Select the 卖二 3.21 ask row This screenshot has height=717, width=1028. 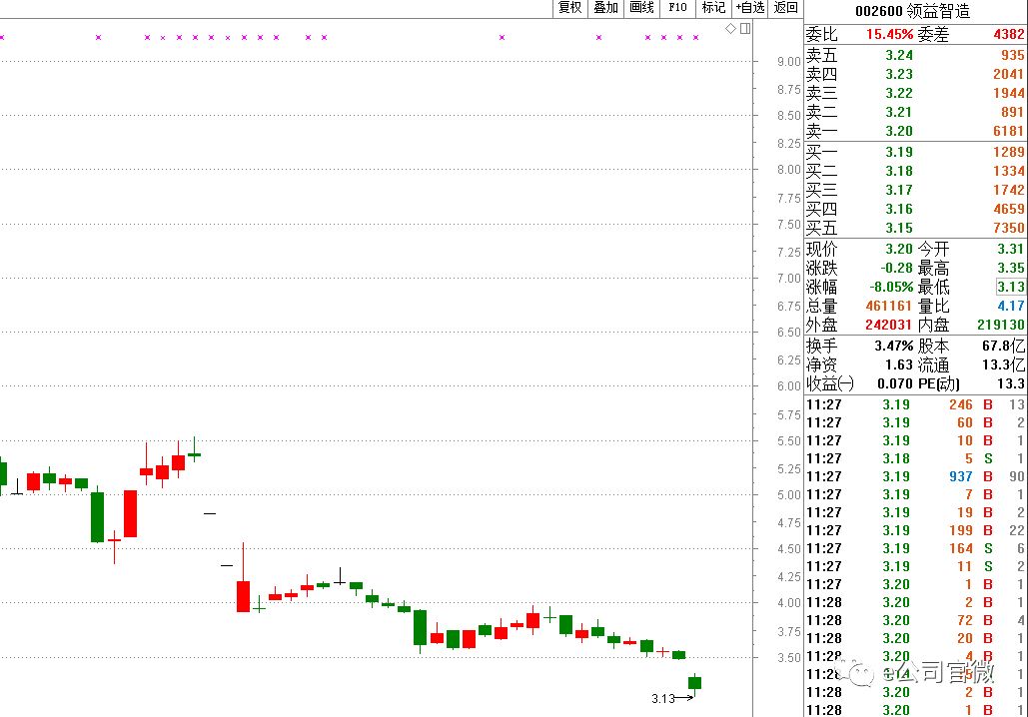(x=915, y=112)
